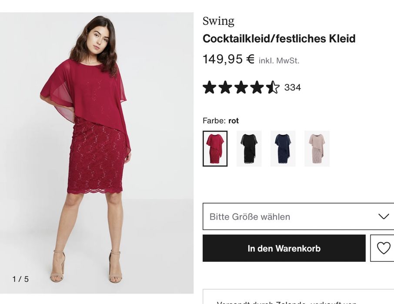Image resolution: width=394 pixels, height=304 pixels.
Task: Click the half-filled fifth rating star
Action: tap(273, 87)
